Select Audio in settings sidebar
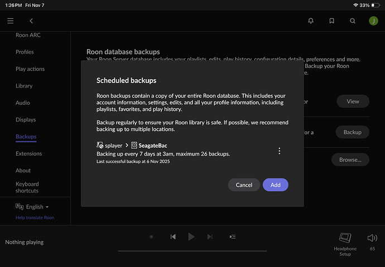385x267 pixels. point(23,103)
